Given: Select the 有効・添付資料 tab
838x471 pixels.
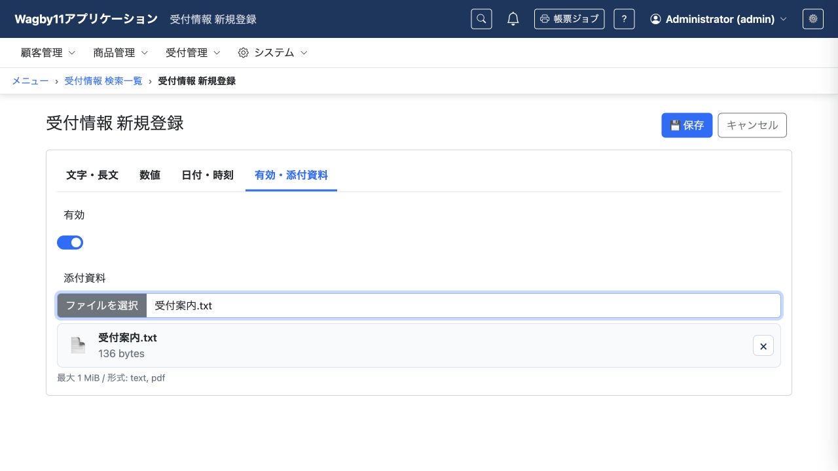Looking at the screenshot, I should [291, 175].
